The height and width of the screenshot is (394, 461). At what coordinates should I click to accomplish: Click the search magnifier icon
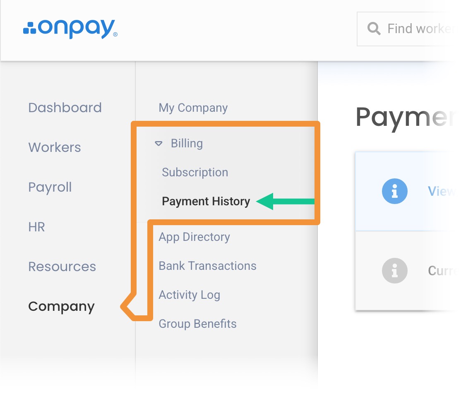click(374, 29)
